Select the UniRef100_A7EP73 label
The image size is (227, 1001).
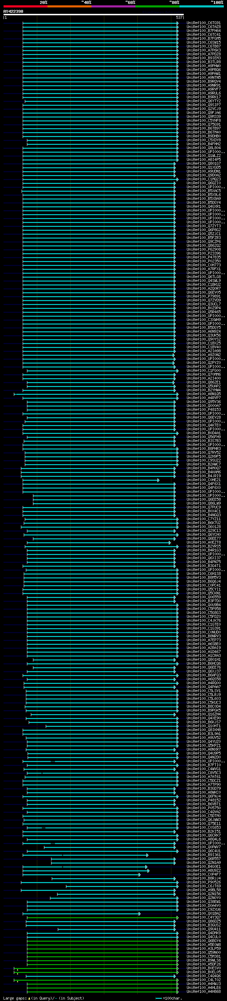pos(204,640)
